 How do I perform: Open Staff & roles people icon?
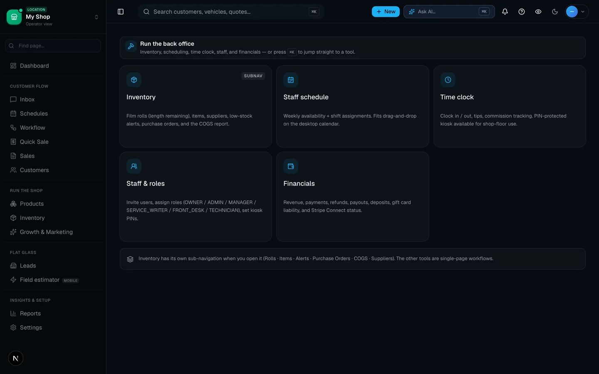click(134, 166)
